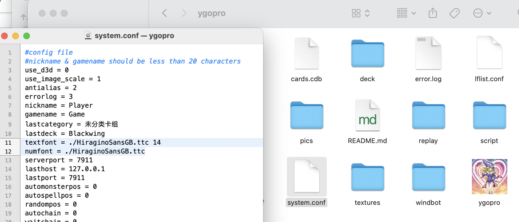
Task: Open the replay folder
Action: tap(428, 115)
